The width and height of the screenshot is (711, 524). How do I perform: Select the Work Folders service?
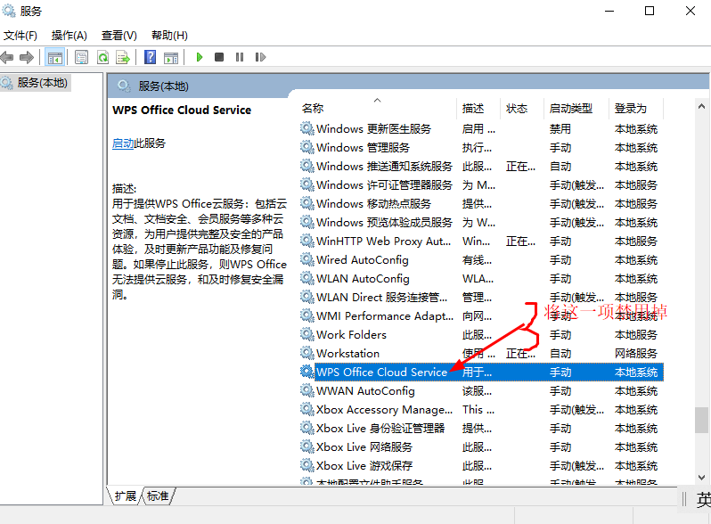pos(481,335)
